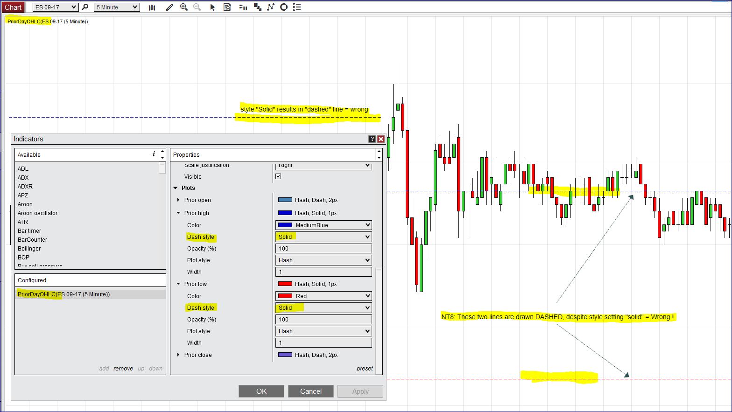Select Aroon oscillator in the Available list
Viewport: 732px width, 412px height.
(x=37, y=213)
